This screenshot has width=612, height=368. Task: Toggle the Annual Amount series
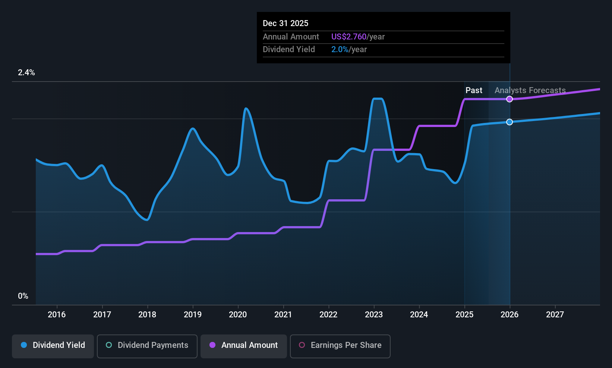[x=244, y=346]
